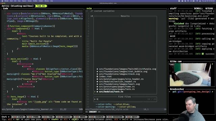Click yellow warning: line in stuff log

pos(192,20)
